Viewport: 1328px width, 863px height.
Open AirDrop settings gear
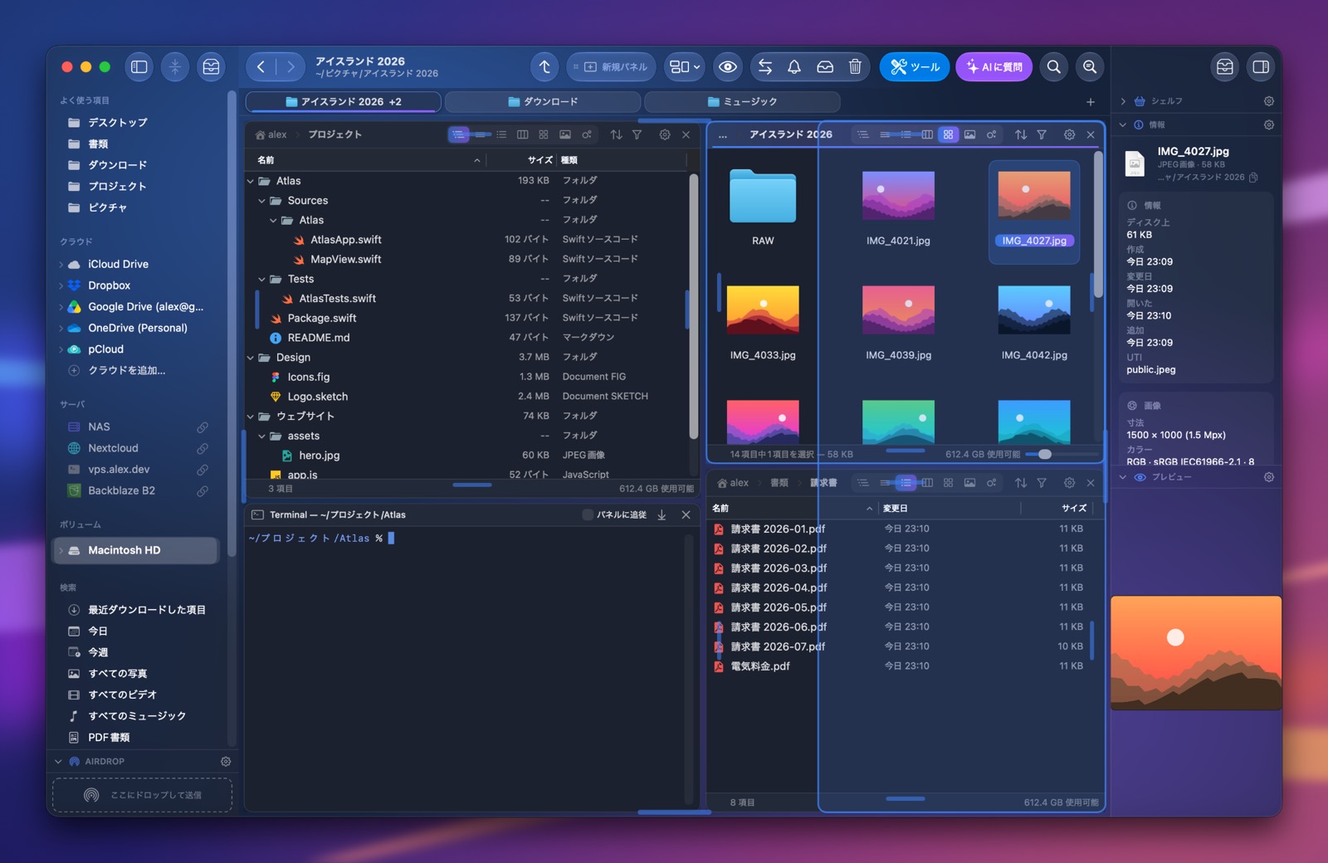point(226,762)
